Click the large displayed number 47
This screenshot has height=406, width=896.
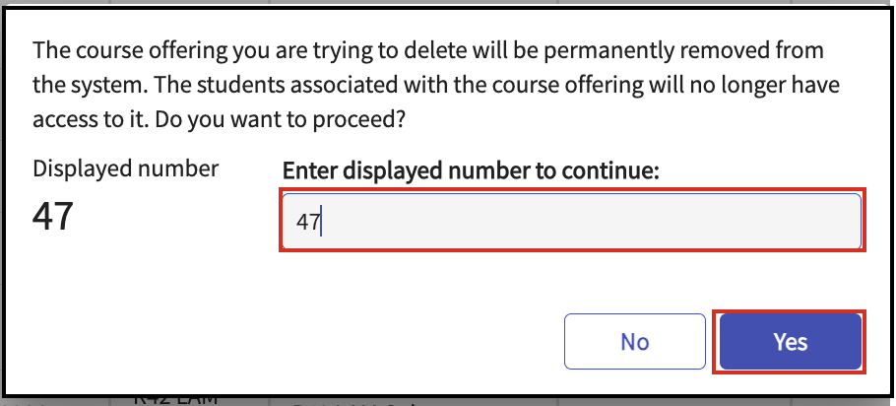[x=53, y=217]
